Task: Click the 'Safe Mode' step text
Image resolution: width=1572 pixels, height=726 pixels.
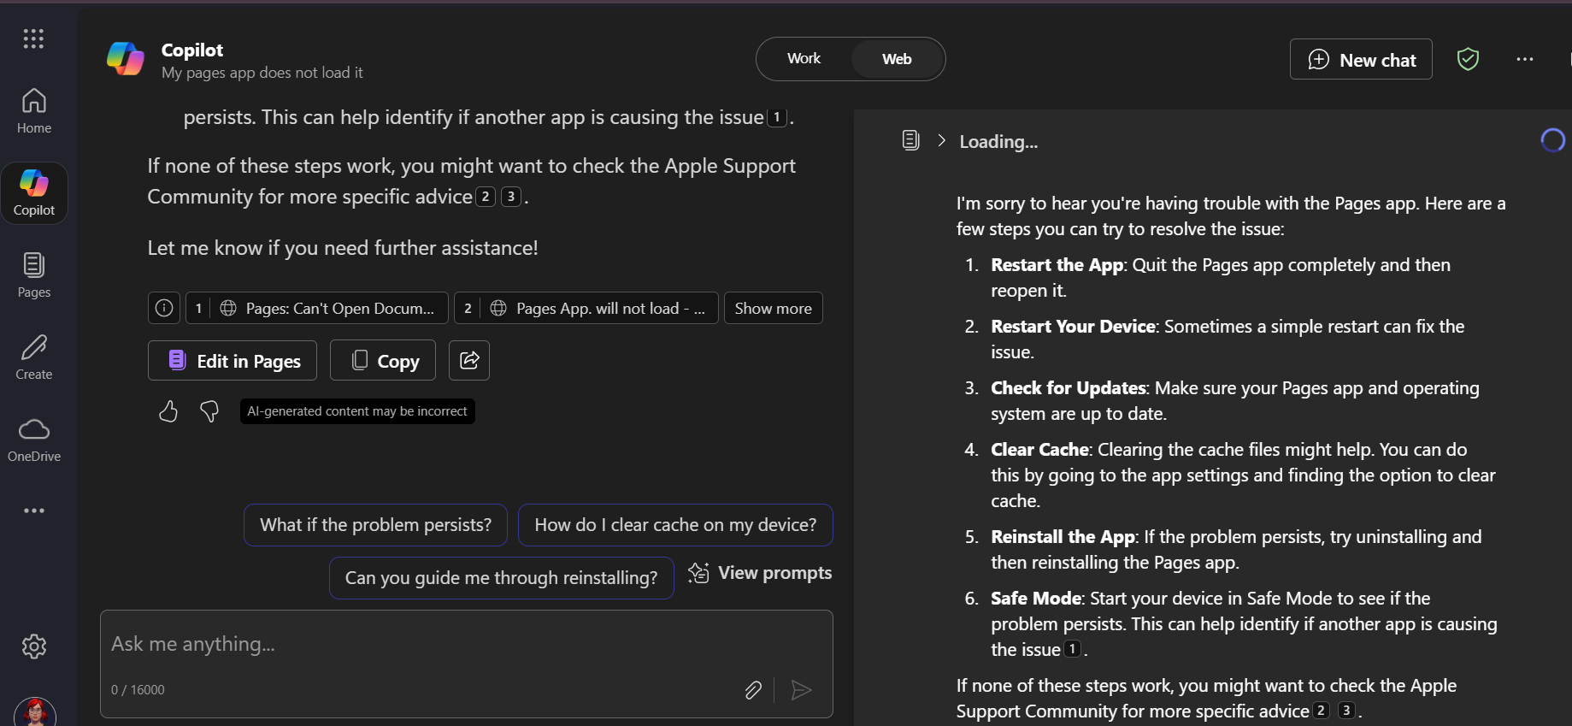Action: [x=1036, y=599]
